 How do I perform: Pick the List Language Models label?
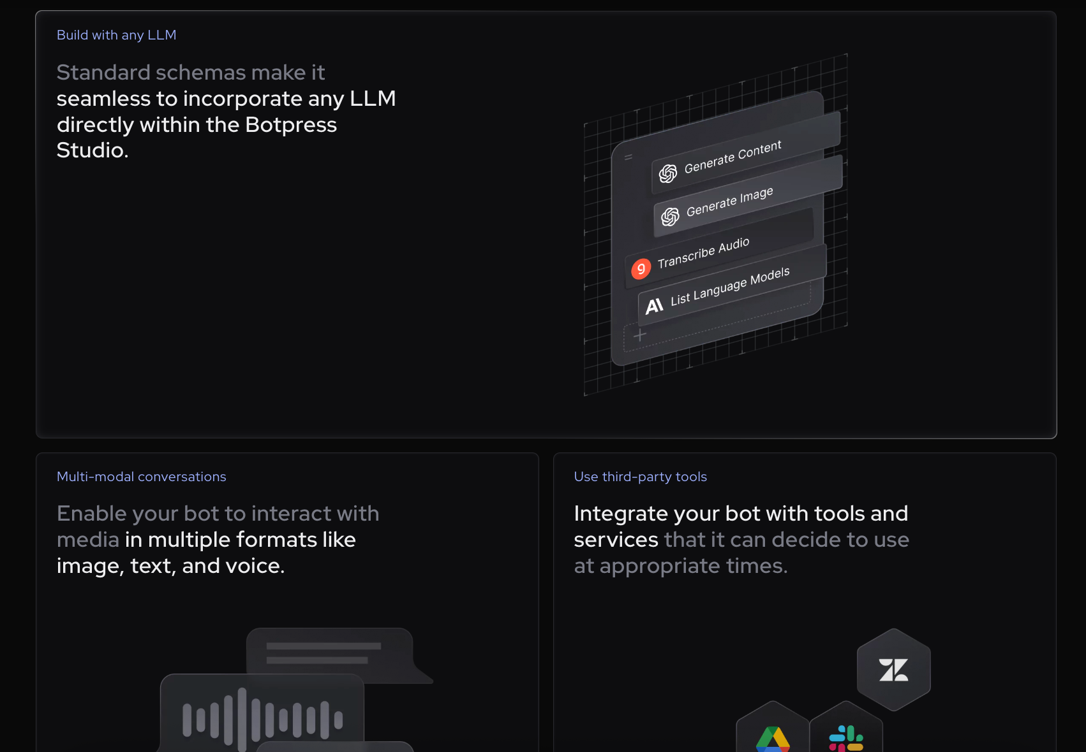730,286
